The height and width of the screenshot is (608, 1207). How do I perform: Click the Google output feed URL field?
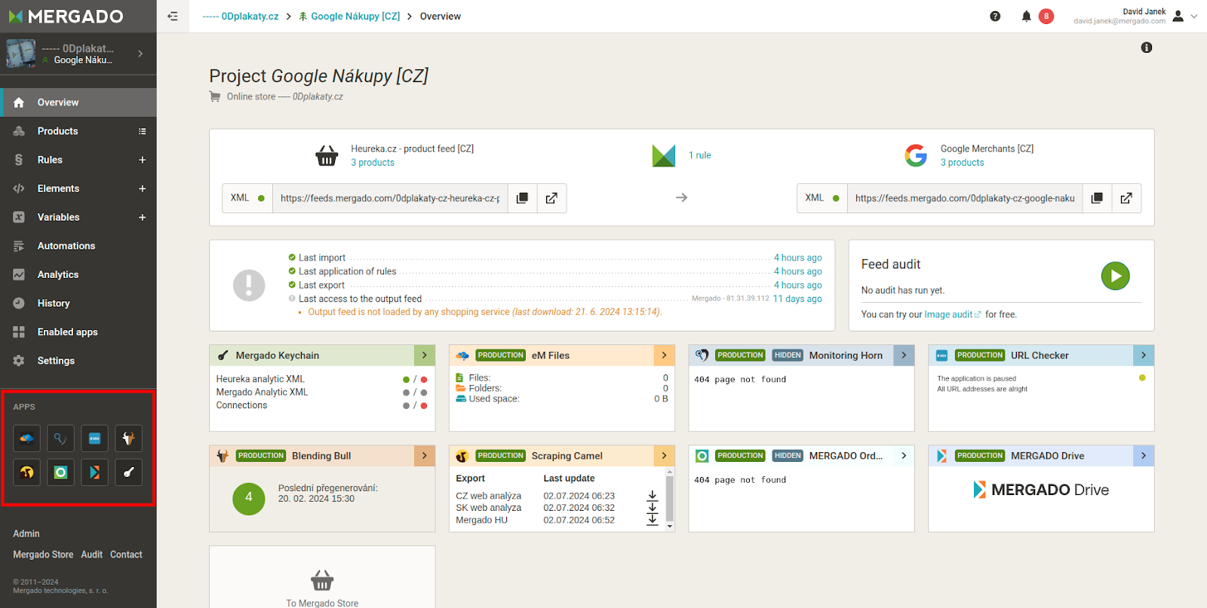[965, 198]
